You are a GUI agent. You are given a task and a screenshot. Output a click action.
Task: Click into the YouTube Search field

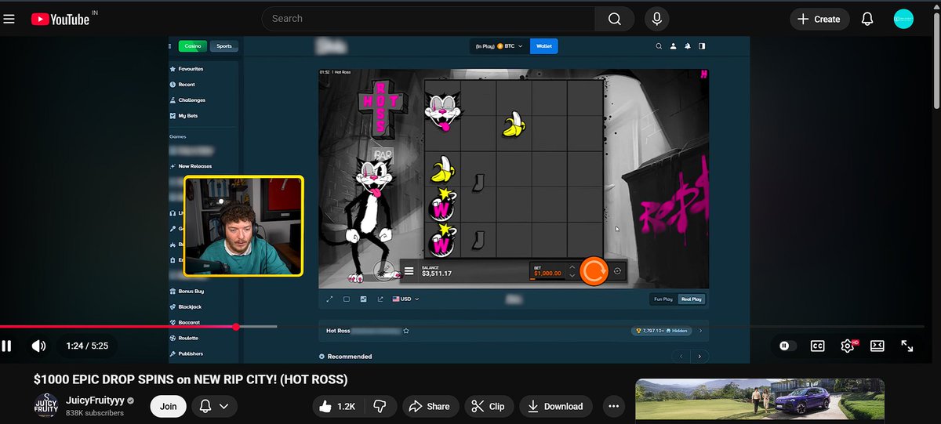tap(429, 19)
